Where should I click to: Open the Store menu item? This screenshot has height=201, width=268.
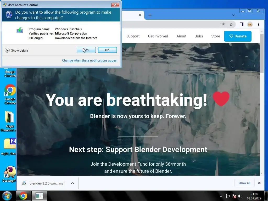pos(216,36)
